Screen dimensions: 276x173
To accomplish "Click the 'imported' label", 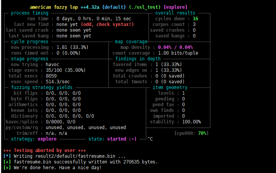I will coord(163,116).
